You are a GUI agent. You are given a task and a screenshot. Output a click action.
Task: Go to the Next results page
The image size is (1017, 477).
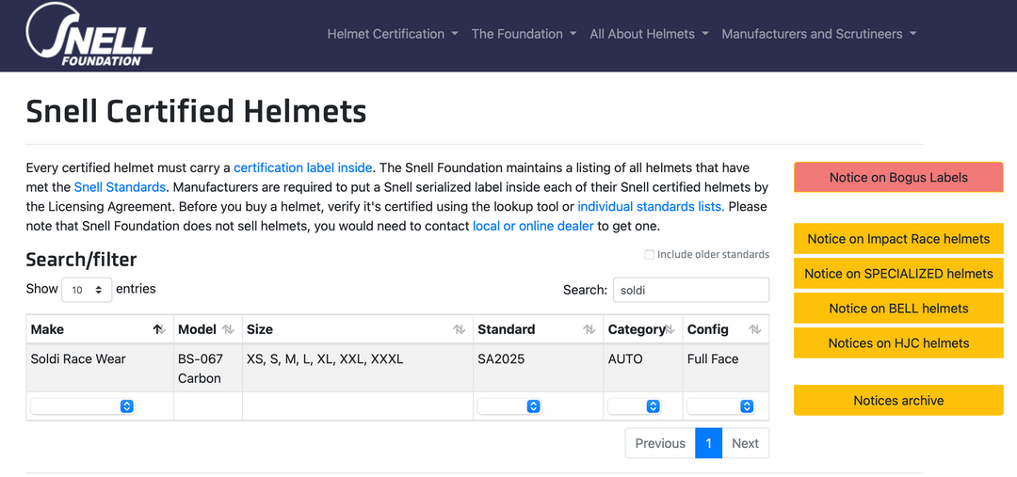click(745, 443)
